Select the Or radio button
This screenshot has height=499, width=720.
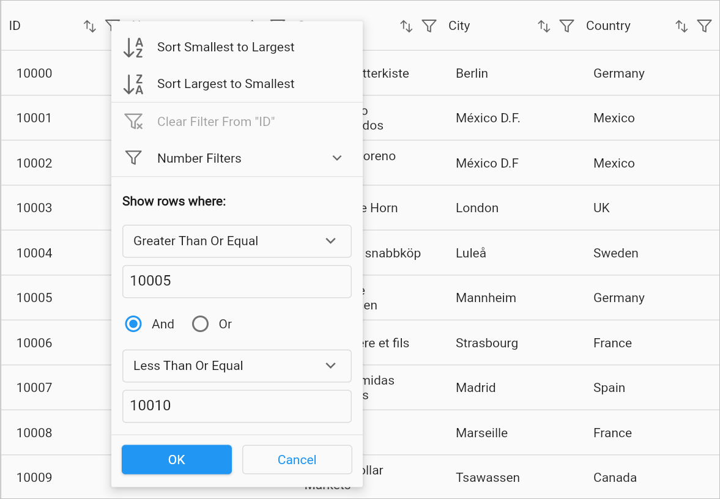(x=200, y=324)
